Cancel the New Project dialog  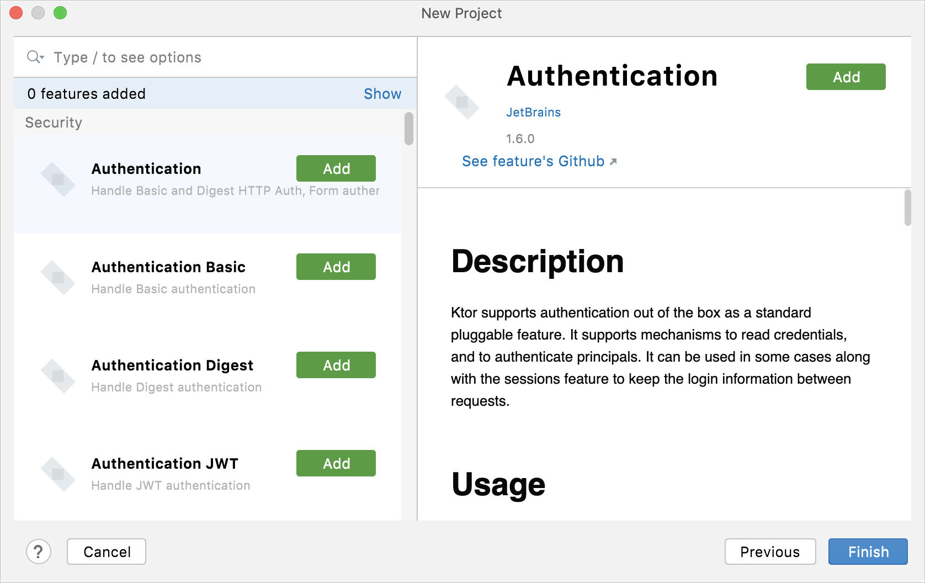tap(106, 552)
